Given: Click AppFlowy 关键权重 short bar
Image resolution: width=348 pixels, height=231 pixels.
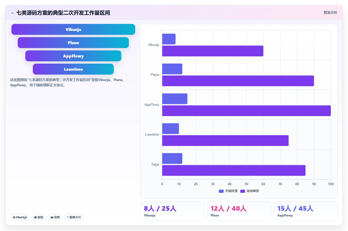Looking at the screenshot, I should click(175, 99).
